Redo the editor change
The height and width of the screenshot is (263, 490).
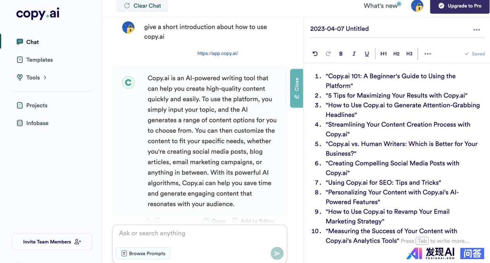[x=328, y=54]
